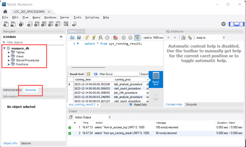Viewport: 246px width, 147px height.
Task: Toggle left sidebar panel visibility
Action: (231, 24)
